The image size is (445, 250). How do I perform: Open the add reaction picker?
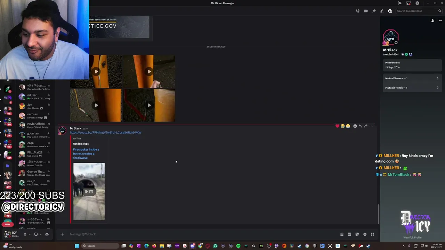pos(355,126)
